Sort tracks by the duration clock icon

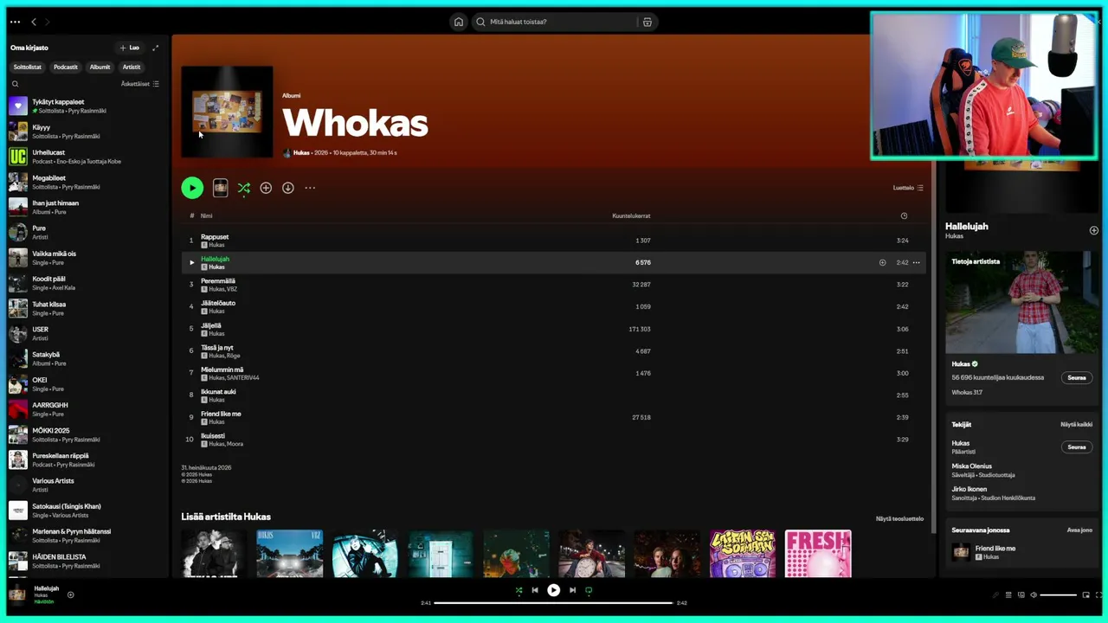point(904,215)
